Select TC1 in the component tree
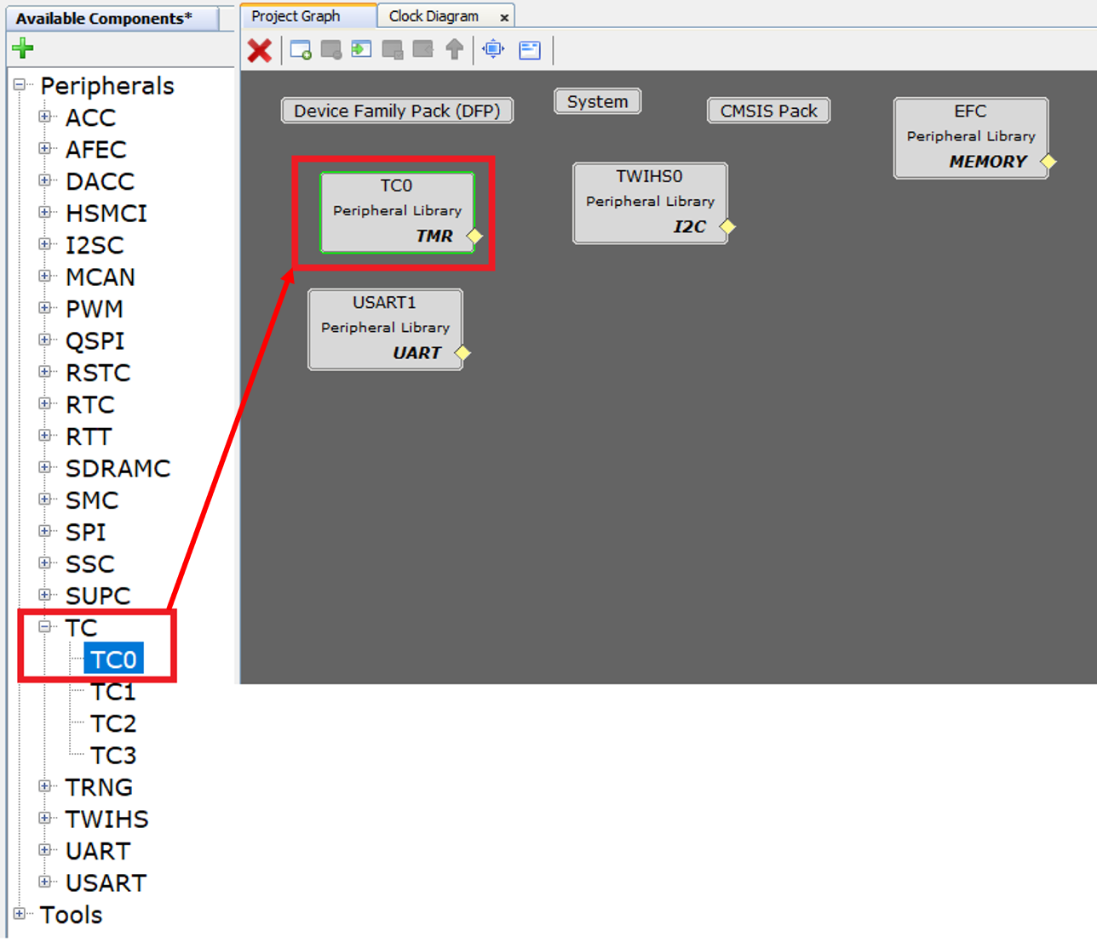1097x942 pixels. (x=113, y=692)
